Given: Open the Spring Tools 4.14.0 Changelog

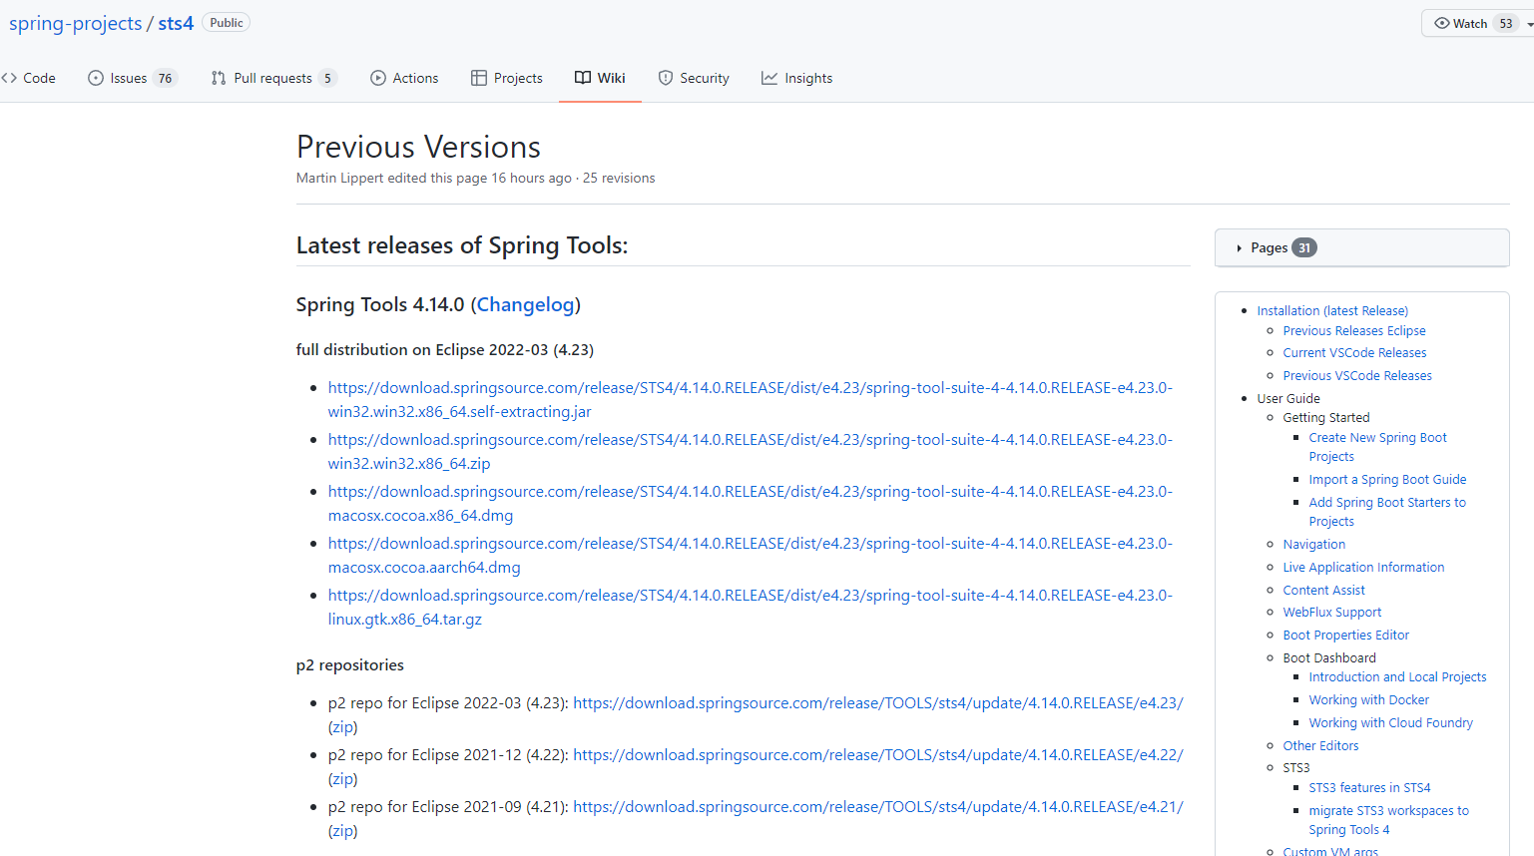Looking at the screenshot, I should 526,304.
